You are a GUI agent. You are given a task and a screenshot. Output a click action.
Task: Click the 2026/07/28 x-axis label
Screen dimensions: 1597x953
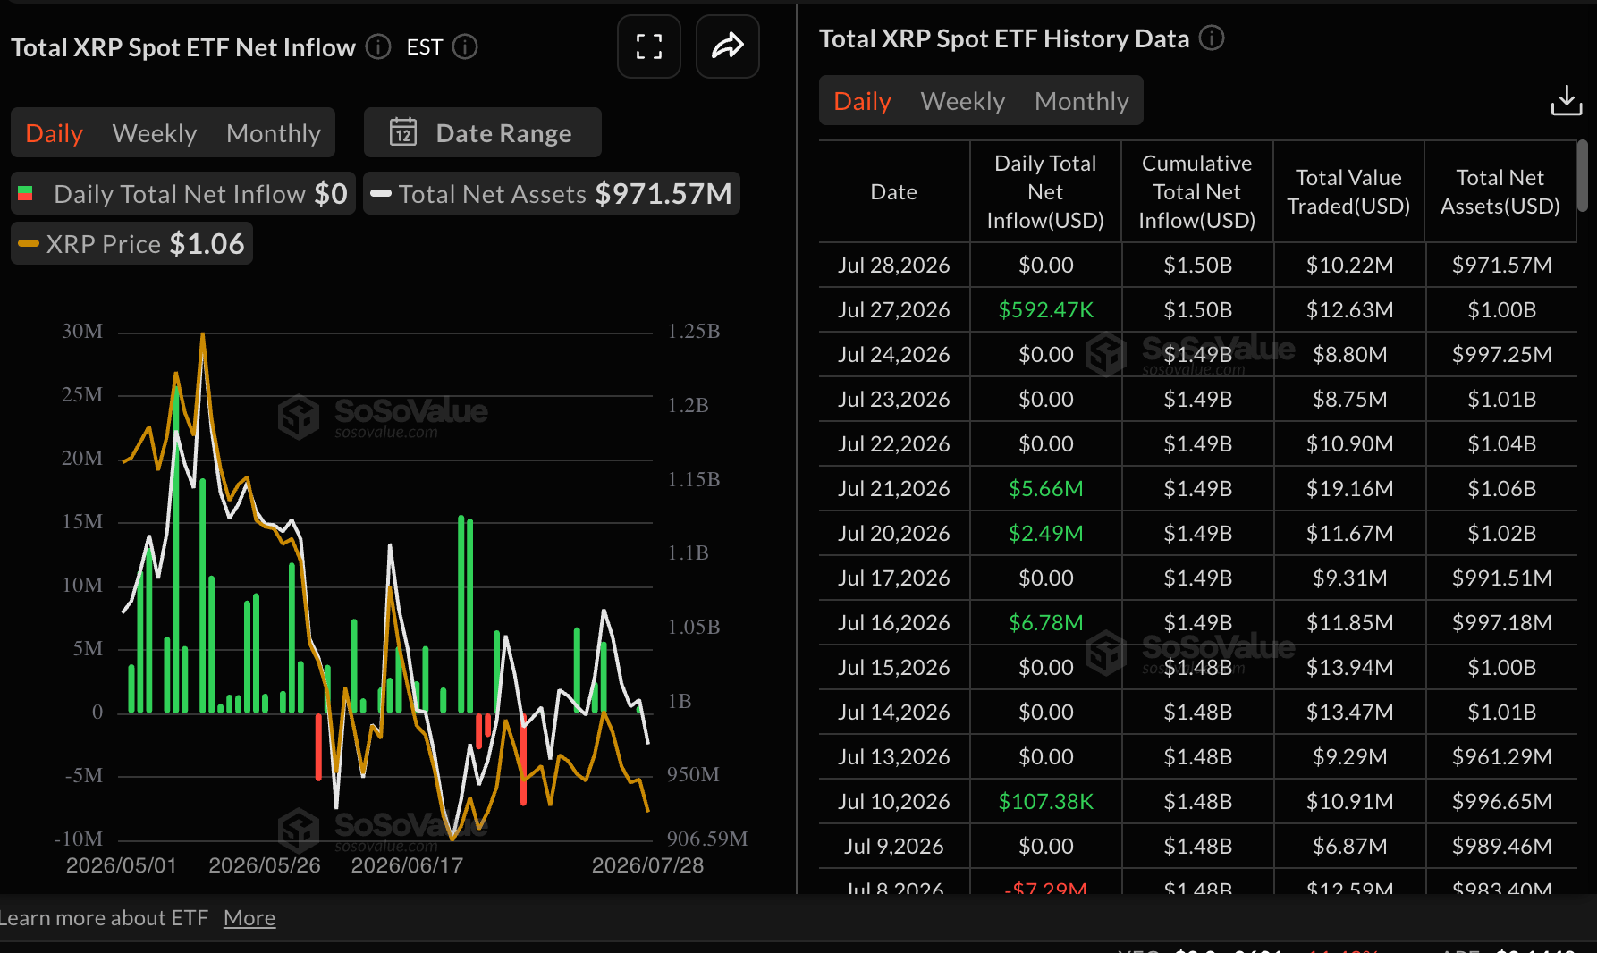point(647,865)
